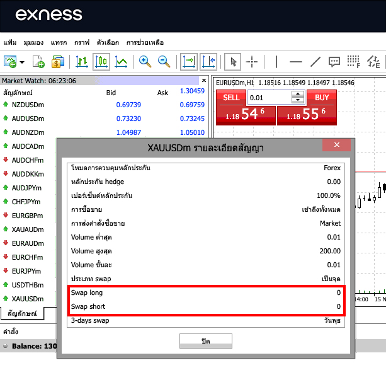Click the zoom in magnifier
This screenshot has width=386, height=382.
click(x=145, y=62)
